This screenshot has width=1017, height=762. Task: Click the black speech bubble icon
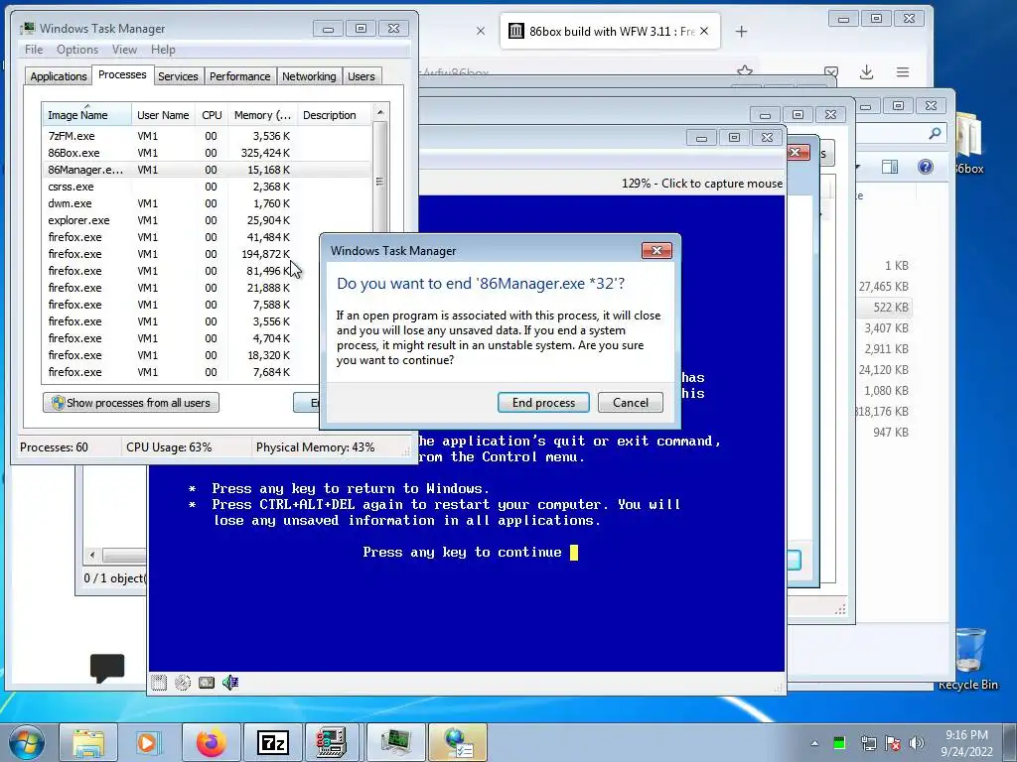[107, 668]
